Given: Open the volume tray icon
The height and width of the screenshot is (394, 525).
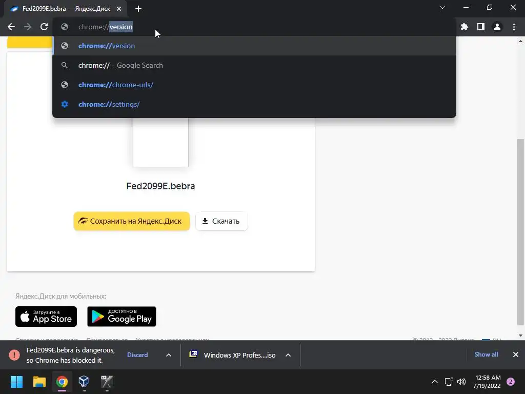Looking at the screenshot, I should pos(461,382).
